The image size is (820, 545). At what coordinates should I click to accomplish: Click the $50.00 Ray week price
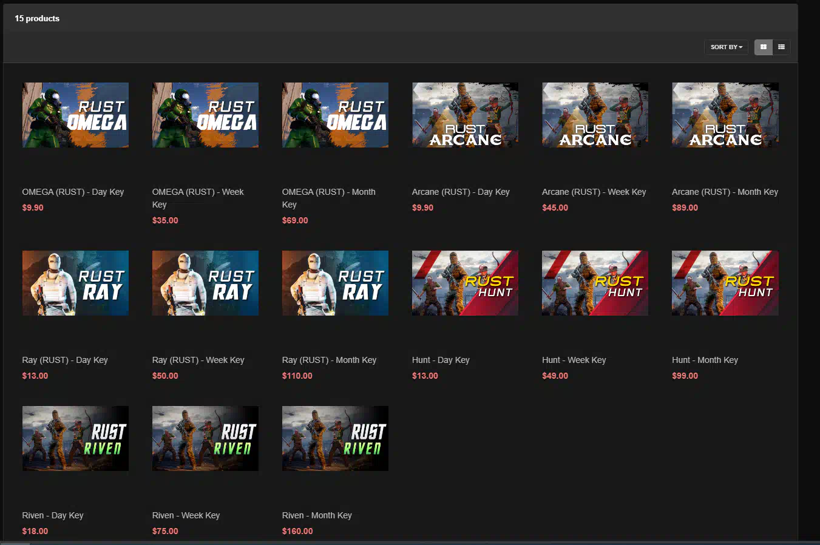(165, 376)
